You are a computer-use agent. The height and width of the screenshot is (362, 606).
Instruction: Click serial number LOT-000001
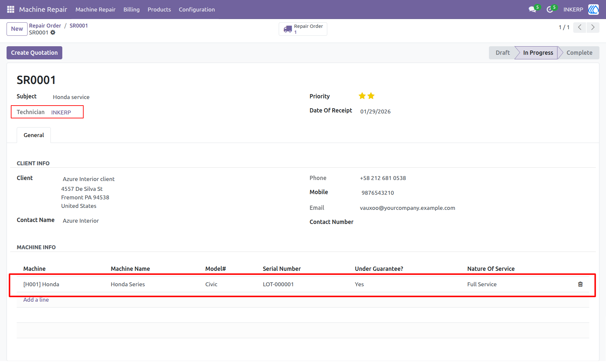tap(278, 284)
